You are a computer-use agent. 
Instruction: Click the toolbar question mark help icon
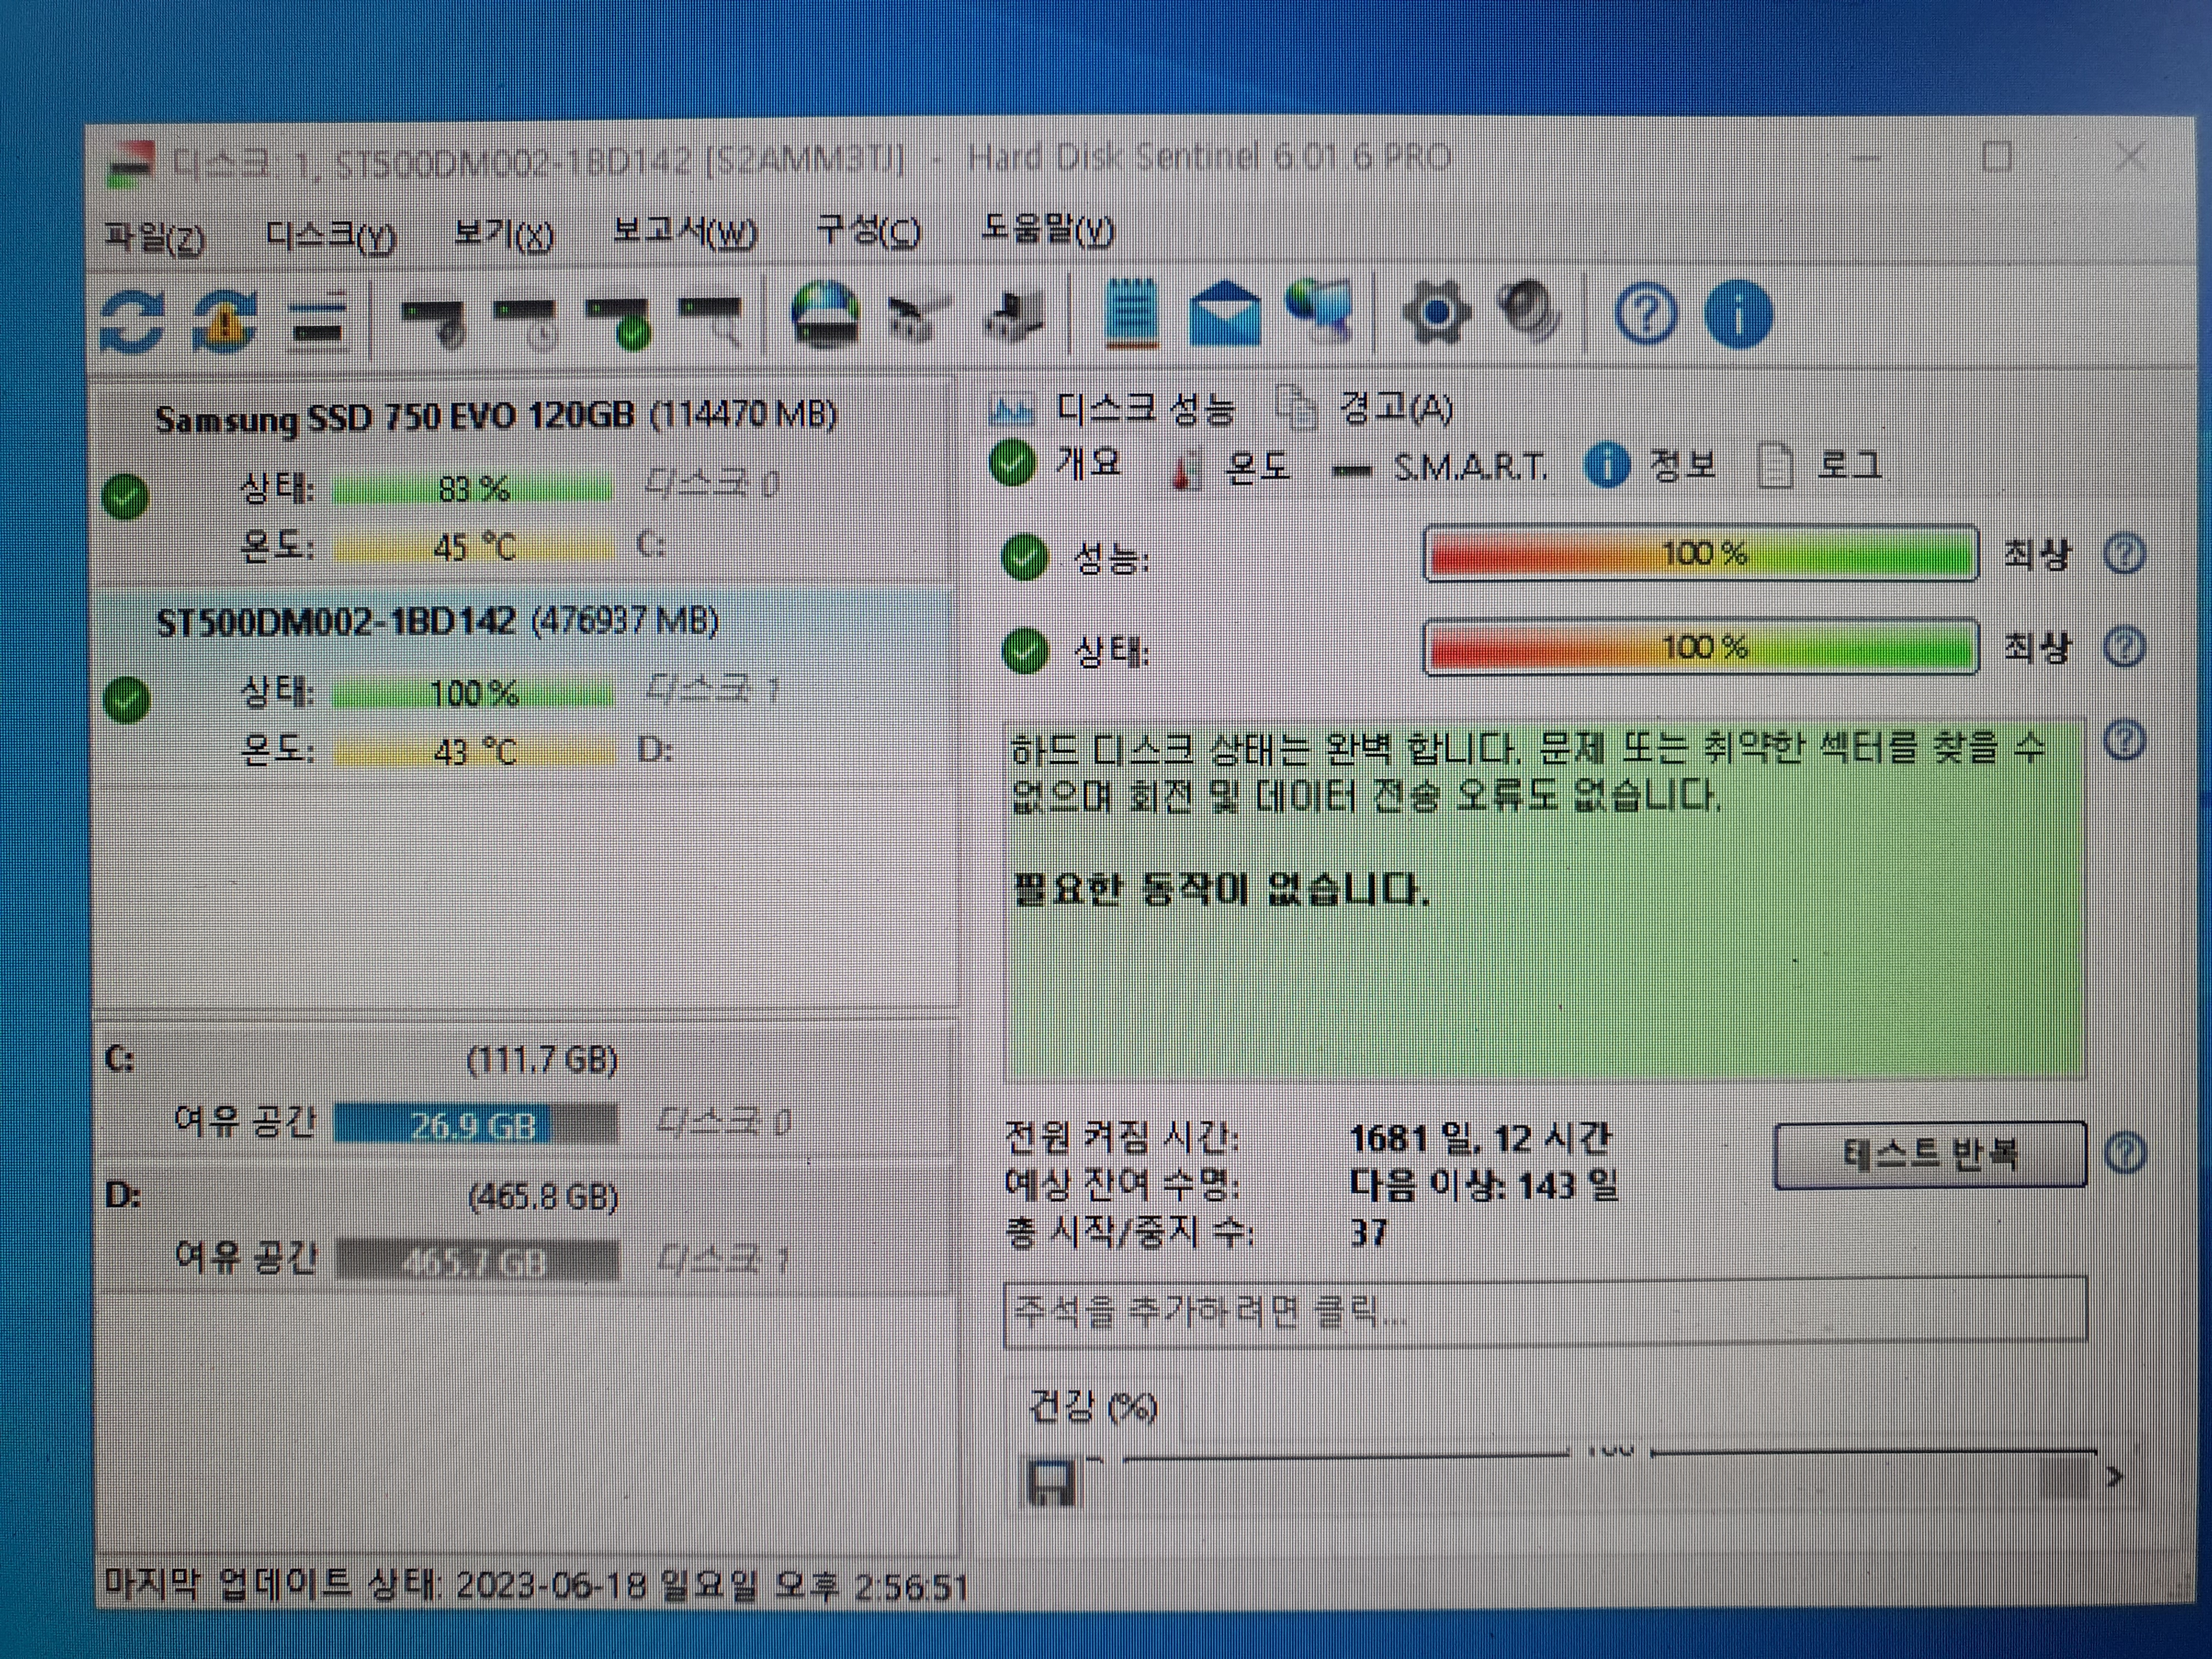pyautogui.click(x=1646, y=314)
